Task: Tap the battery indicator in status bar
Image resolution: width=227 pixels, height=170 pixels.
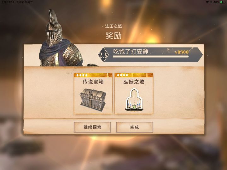Action: coord(222,2)
